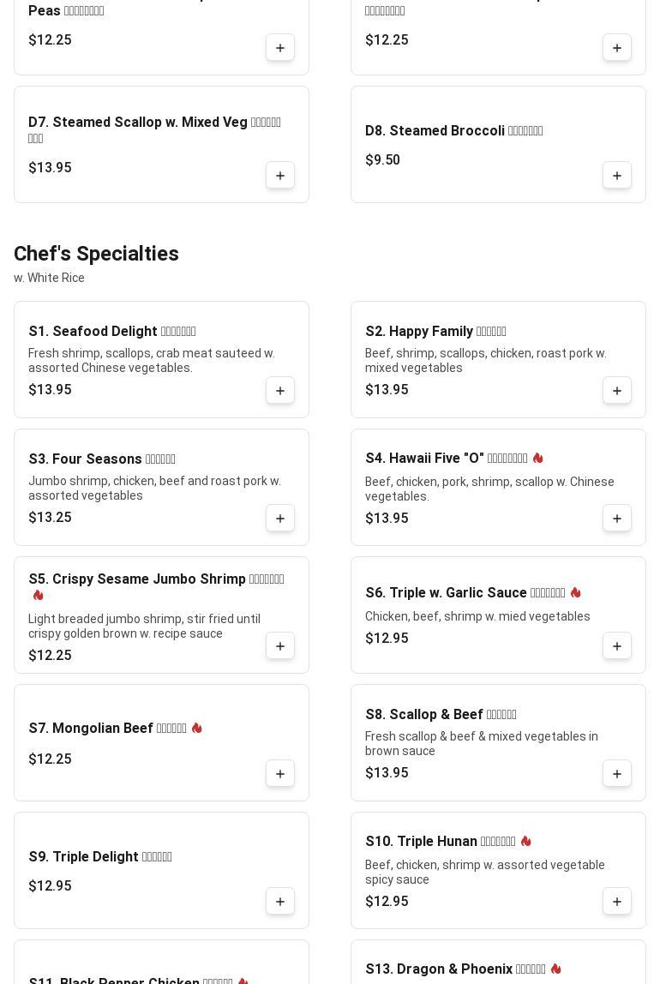Viewport: 660px width, 984px height.
Task: Add D8 Steamed Broccoli to cart
Action: [x=616, y=175]
